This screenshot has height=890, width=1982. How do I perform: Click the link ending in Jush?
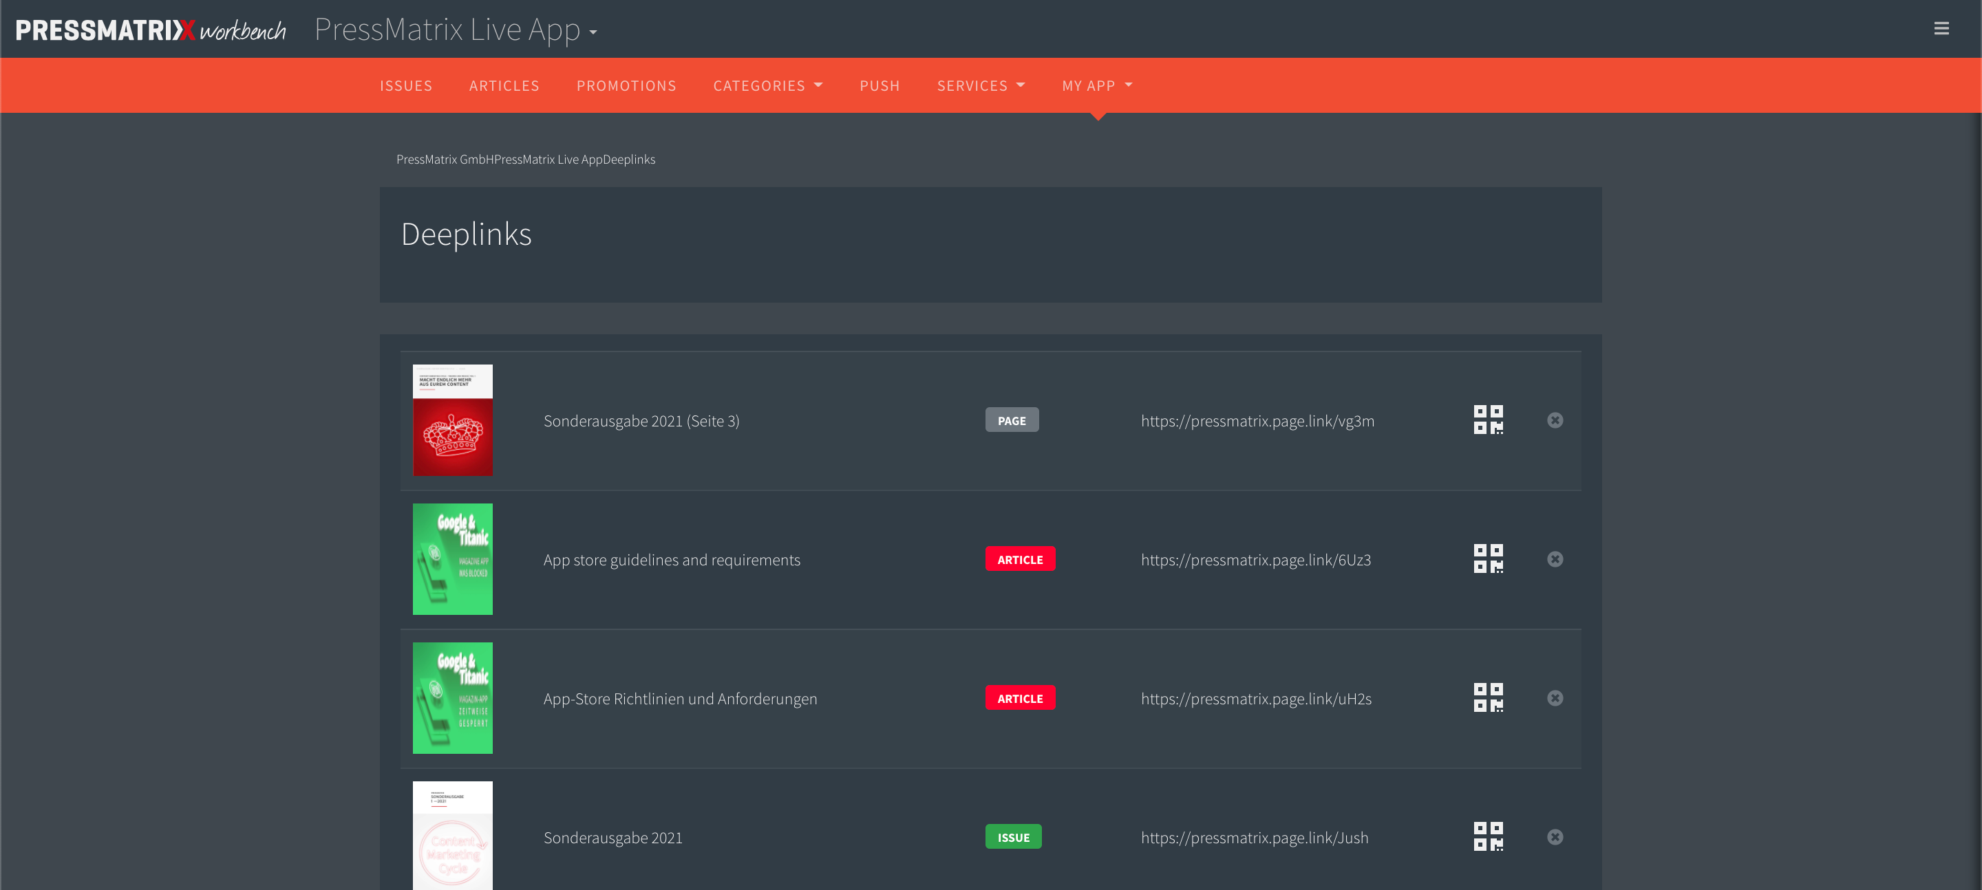click(x=1254, y=838)
